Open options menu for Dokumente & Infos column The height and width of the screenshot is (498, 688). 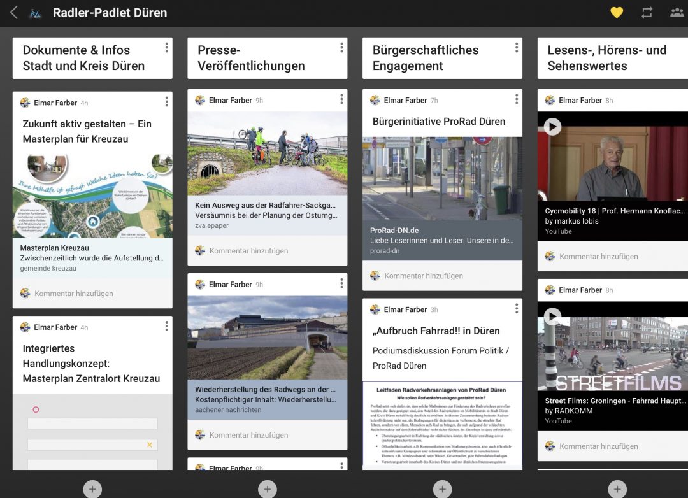tap(166, 48)
